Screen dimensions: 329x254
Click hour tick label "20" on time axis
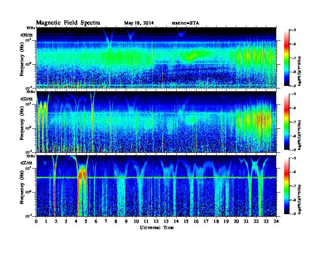click(236, 221)
